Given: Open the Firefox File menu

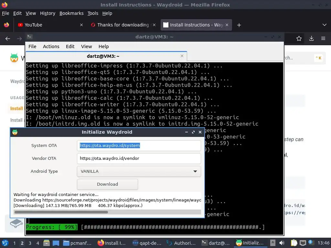Looking at the screenshot, I should click(x=5, y=13).
